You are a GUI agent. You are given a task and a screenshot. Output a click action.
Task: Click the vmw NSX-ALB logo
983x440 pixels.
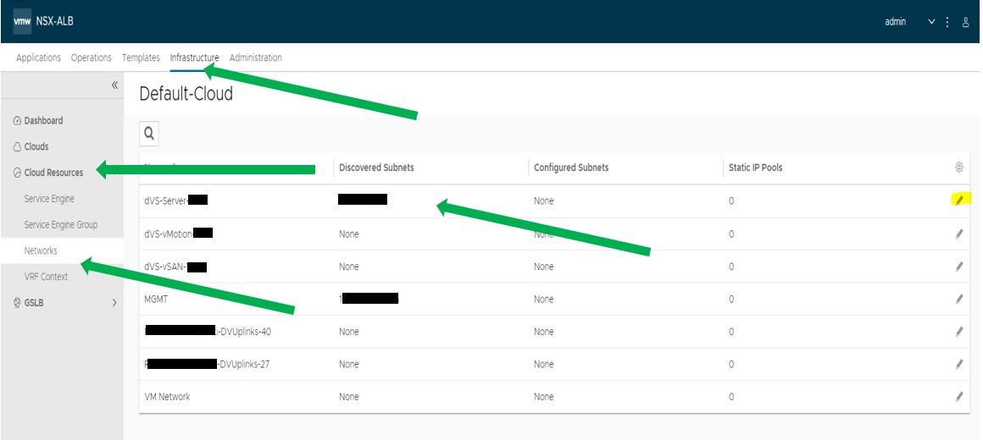pyautogui.click(x=43, y=20)
